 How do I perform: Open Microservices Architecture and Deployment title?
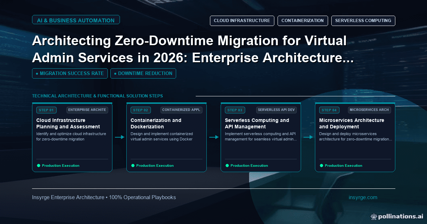pyautogui.click(x=352, y=123)
